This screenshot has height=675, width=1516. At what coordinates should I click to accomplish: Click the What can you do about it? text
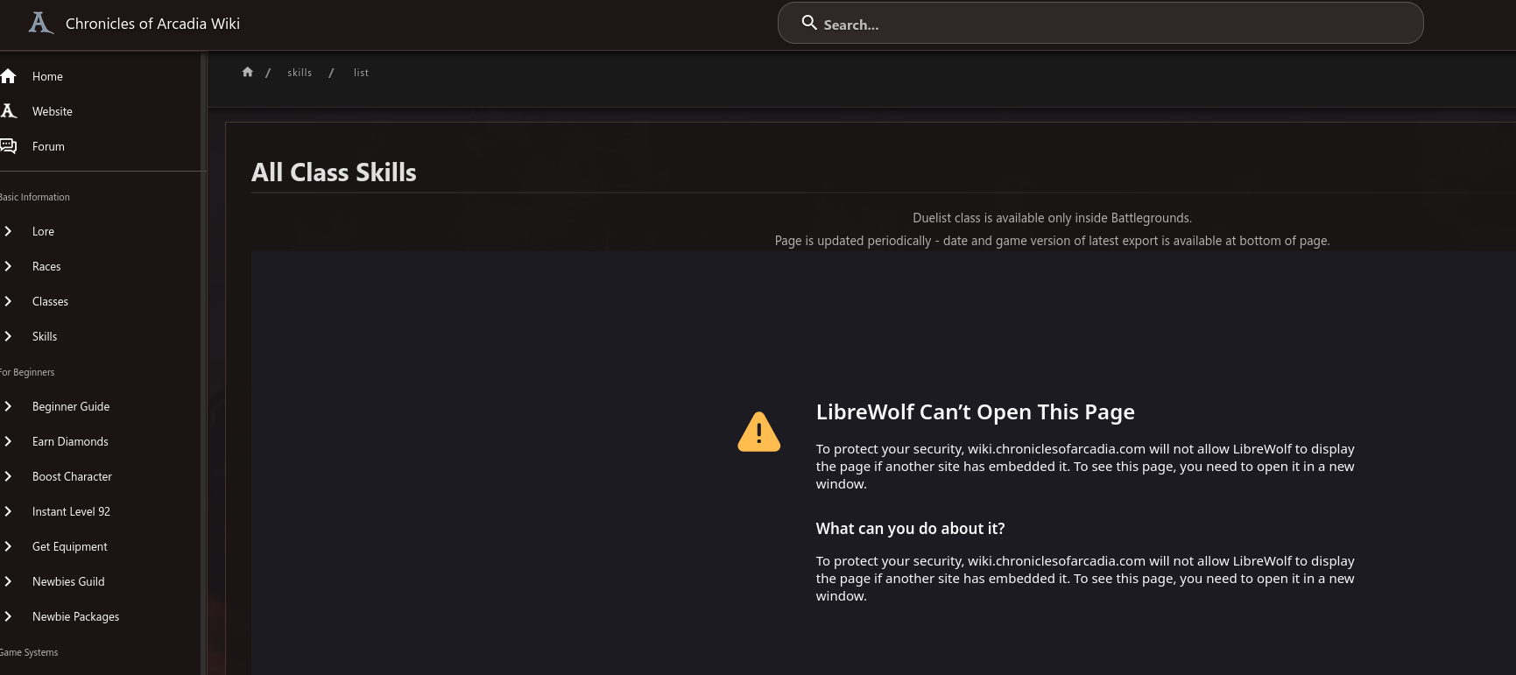910,529
